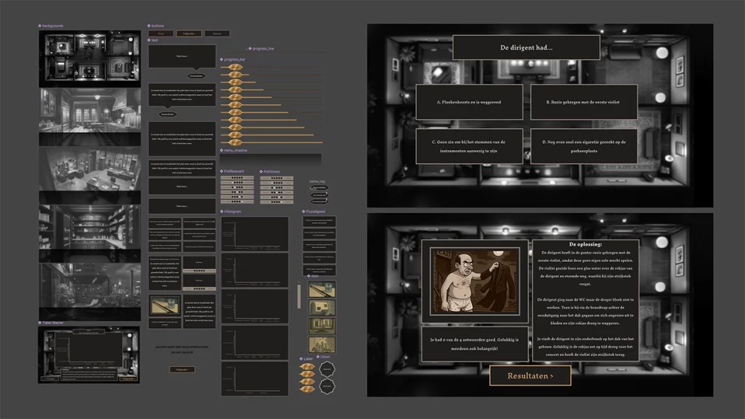Click the conductor holding pants illustration
745x419 pixels.
[x=475, y=281]
